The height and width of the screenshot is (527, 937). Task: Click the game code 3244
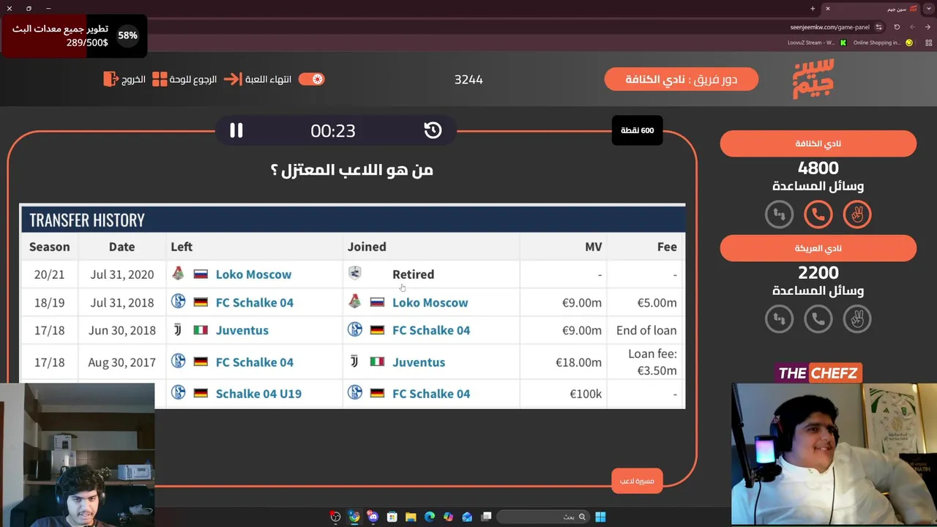(468, 79)
